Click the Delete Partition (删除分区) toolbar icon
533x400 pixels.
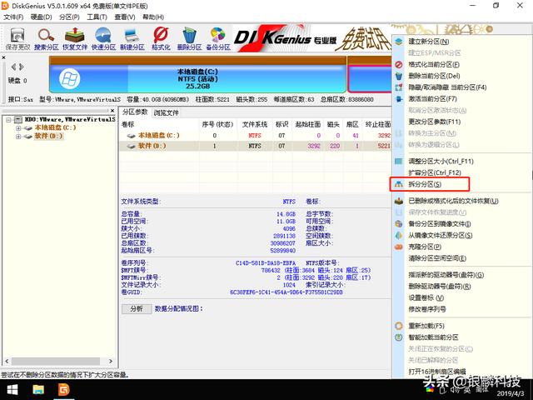(x=189, y=39)
